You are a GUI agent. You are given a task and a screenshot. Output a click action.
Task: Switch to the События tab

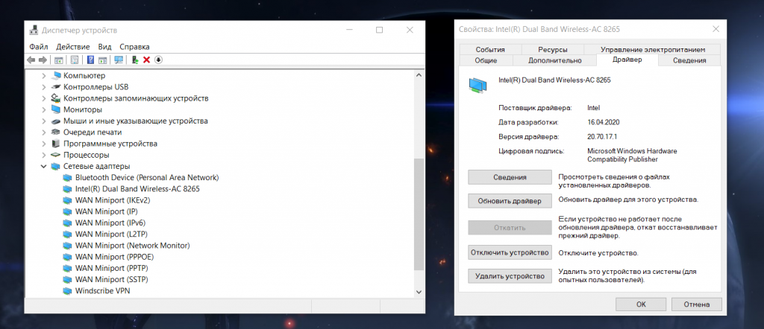[490, 50]
